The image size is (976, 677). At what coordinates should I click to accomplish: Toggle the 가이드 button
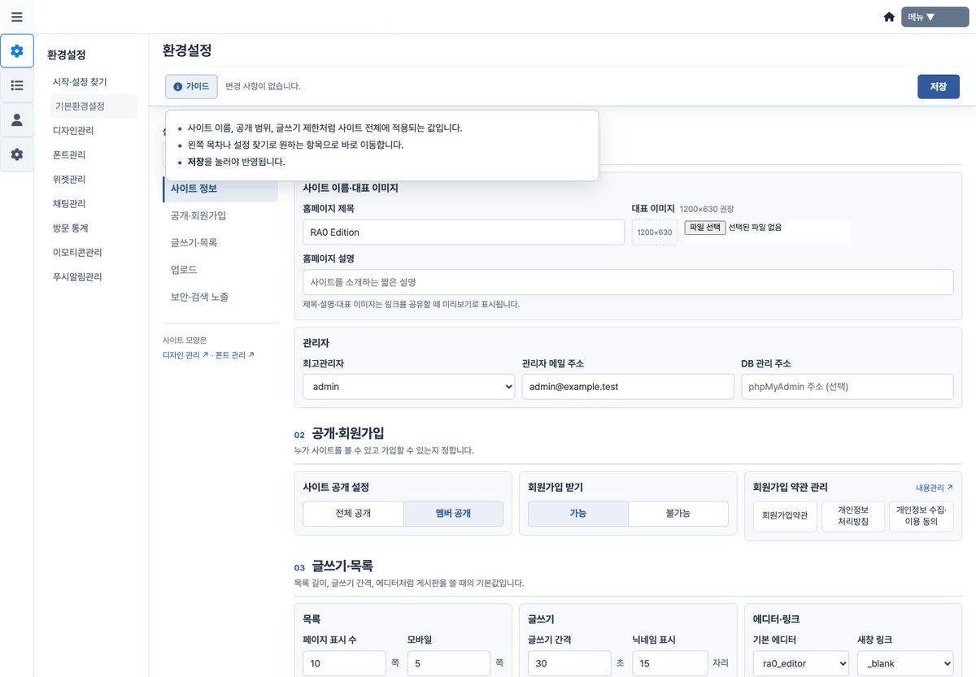tap(191, 86)
